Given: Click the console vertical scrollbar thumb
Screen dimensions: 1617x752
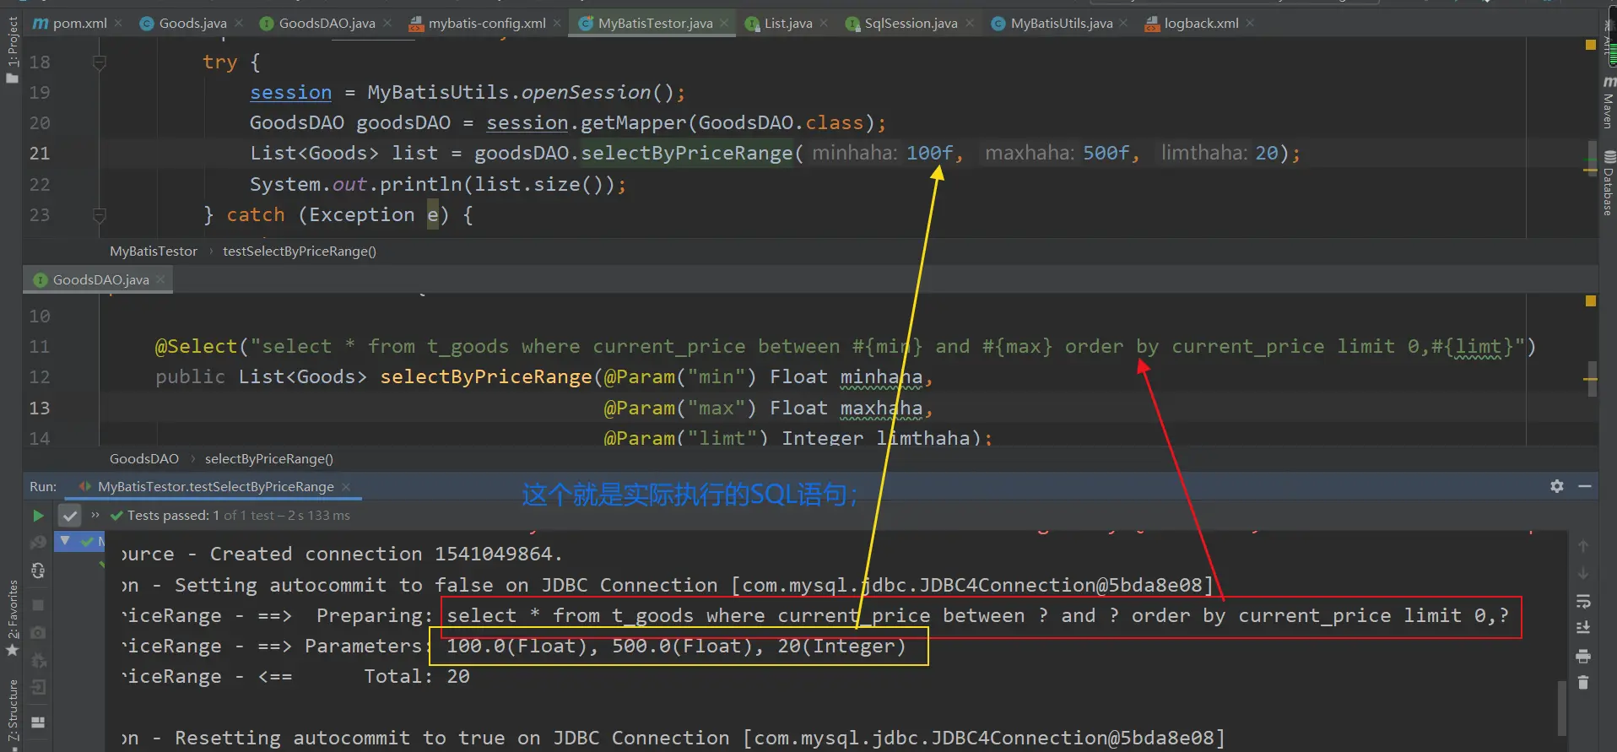Looking at the screenshot, I should click(1561, 707).
